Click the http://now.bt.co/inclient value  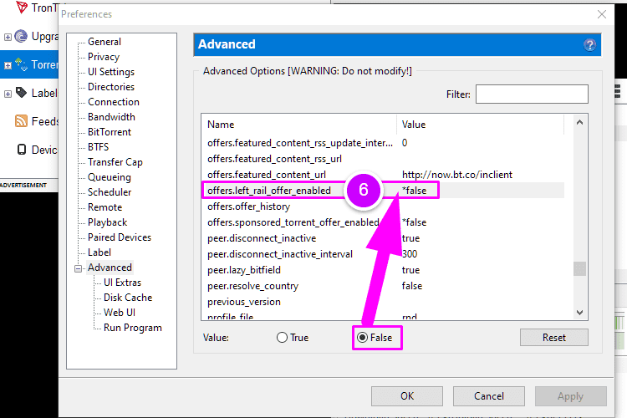point(457,175)
